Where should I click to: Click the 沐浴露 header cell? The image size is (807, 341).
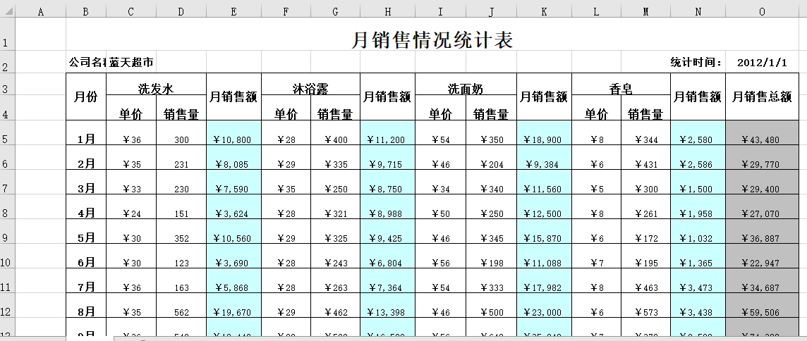click(x=310, y=89)
